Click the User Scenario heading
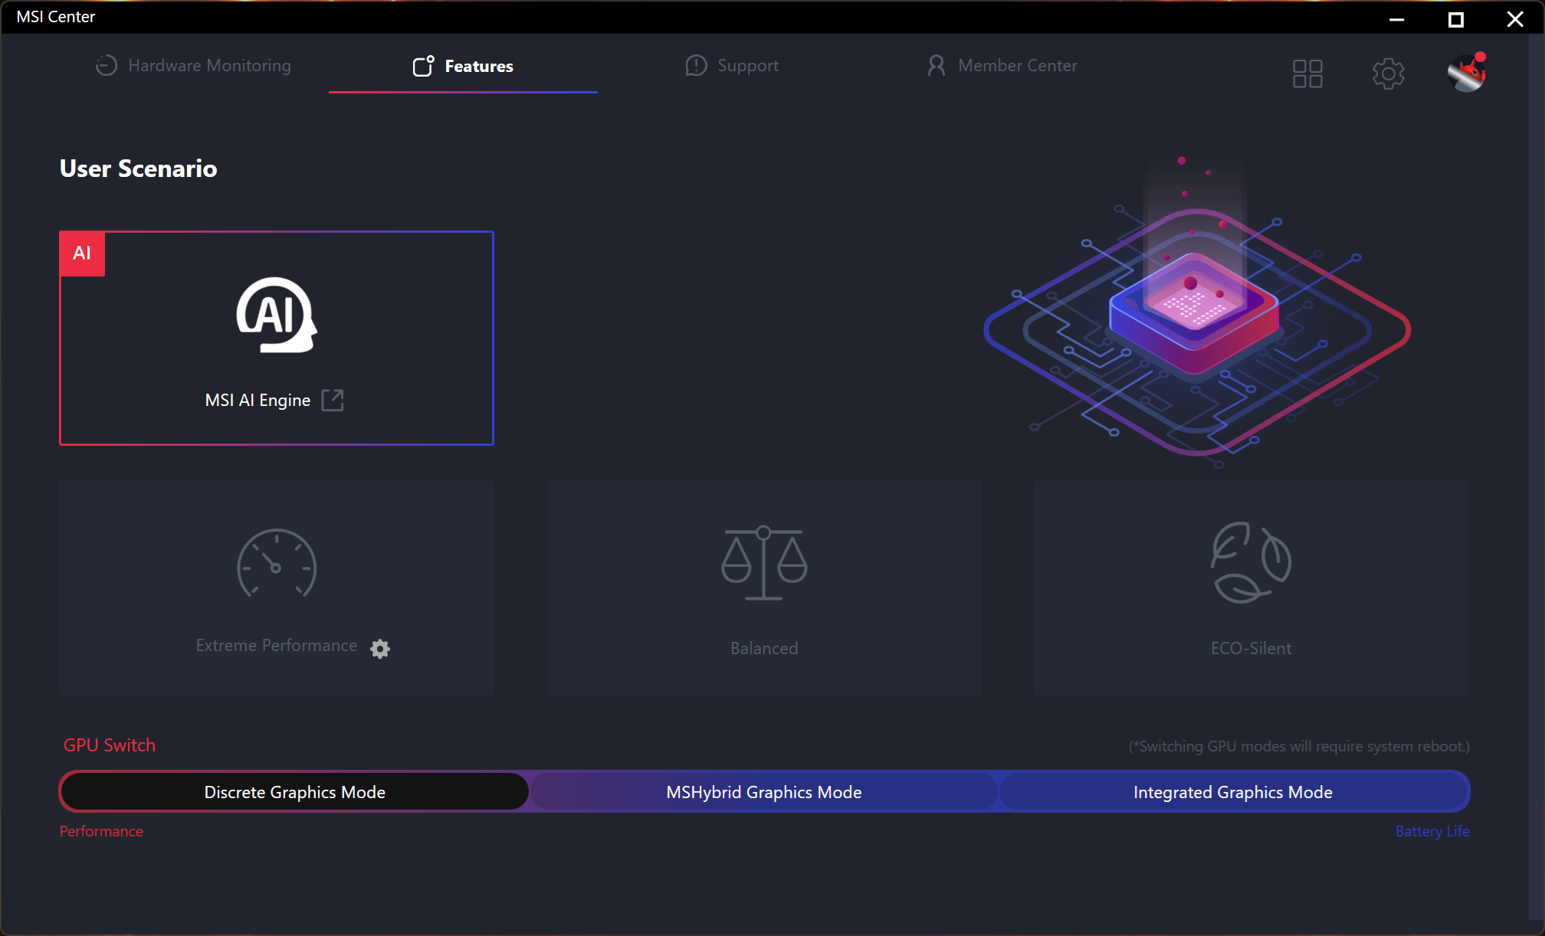This screenshot has width=1545, height=936. tap(139, 169)
